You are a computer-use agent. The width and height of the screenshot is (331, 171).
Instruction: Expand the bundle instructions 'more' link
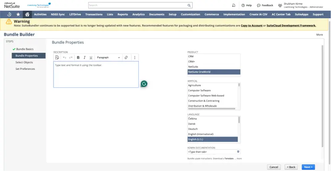pos(239,158)
